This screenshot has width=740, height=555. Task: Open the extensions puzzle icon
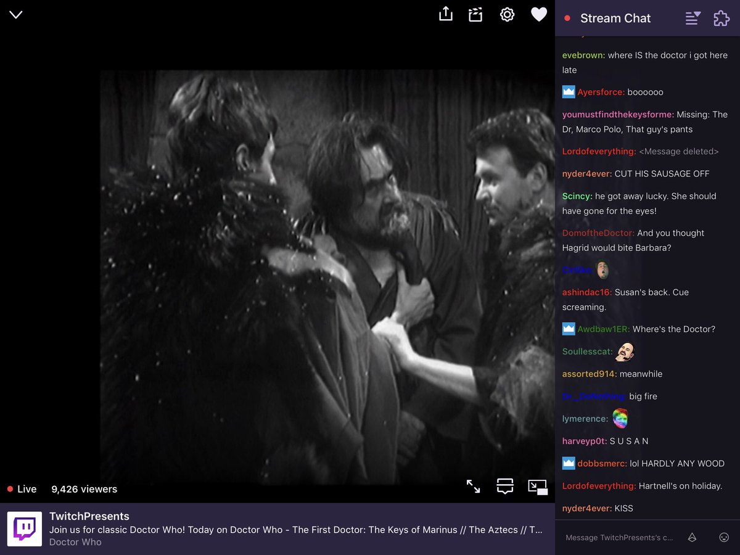point(721,18)
